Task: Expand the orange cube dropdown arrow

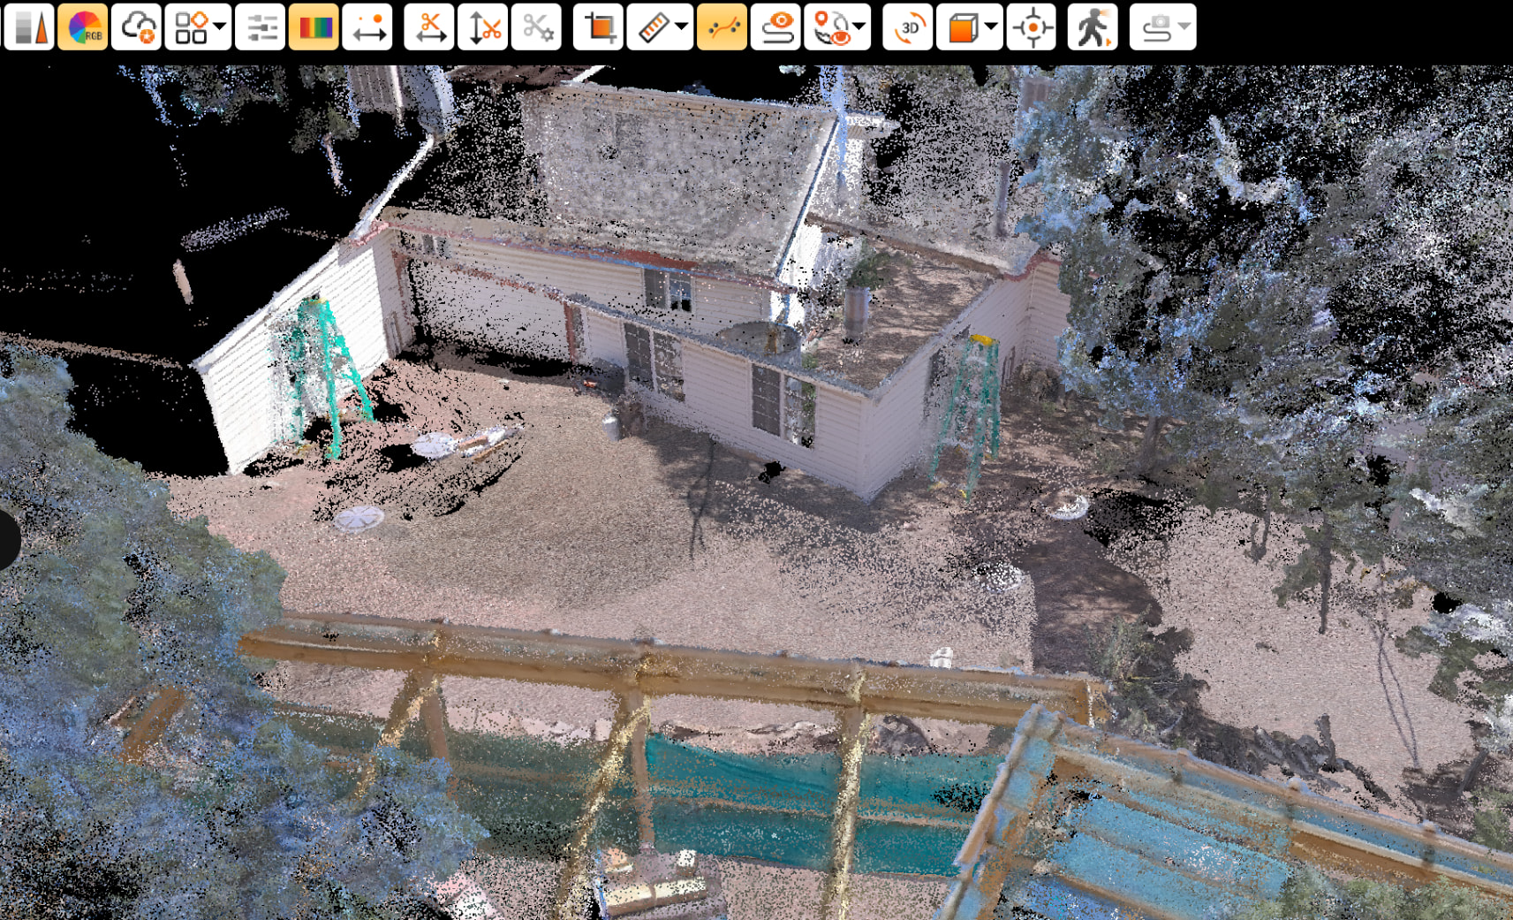Action: click(992, 27)
